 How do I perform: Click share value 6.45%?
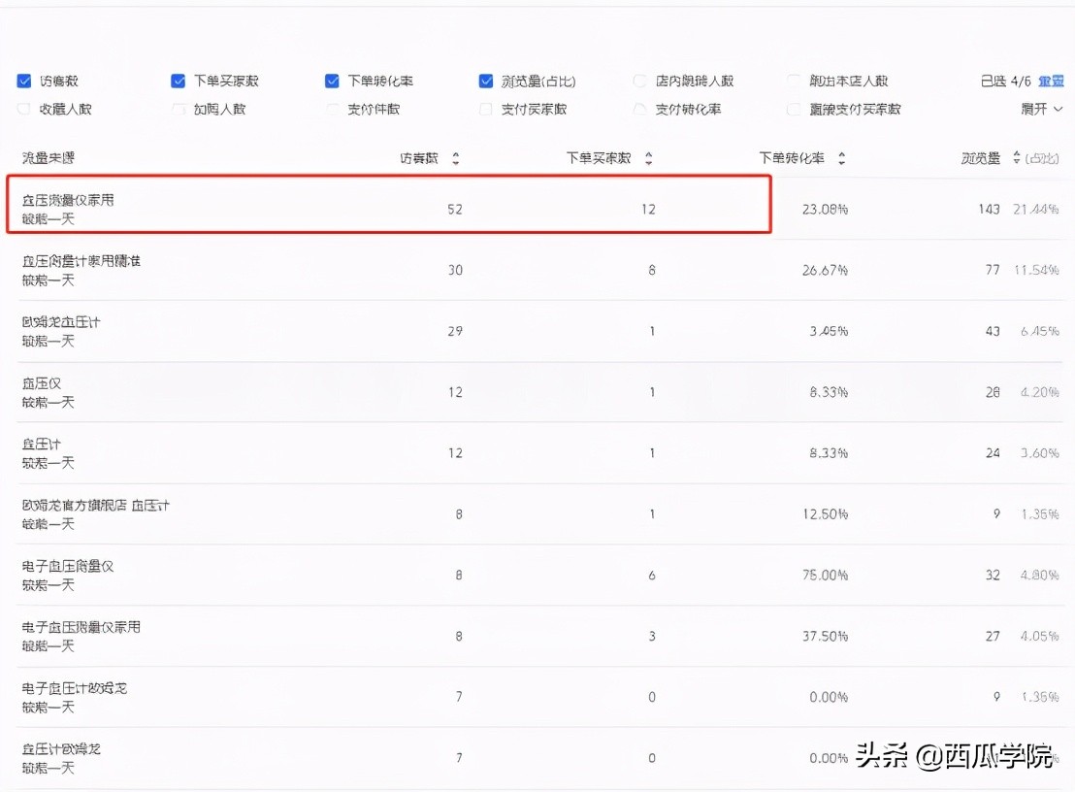click(x=1040, y=331)
